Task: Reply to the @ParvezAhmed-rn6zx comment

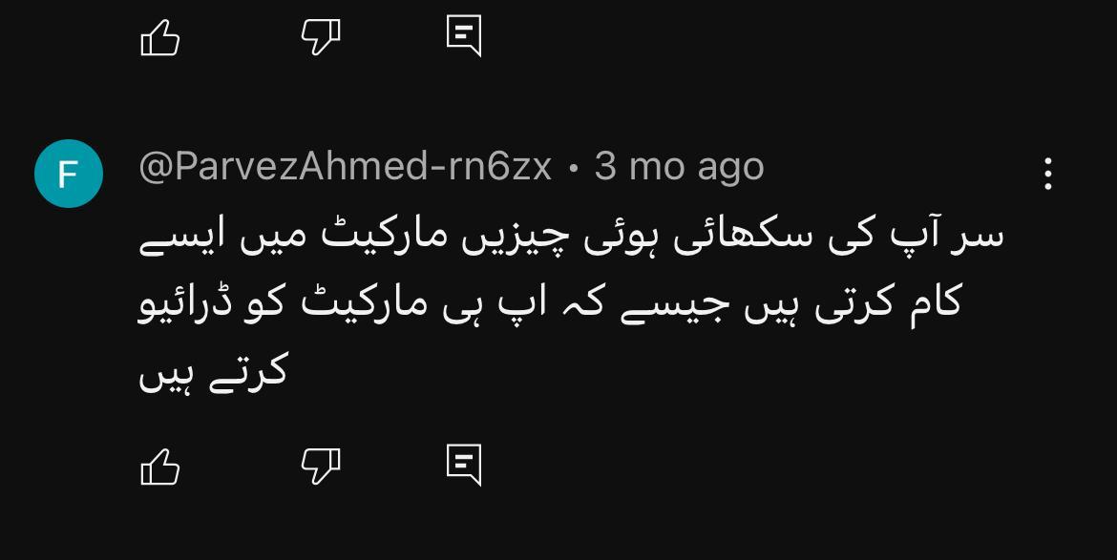Action: 464,466
